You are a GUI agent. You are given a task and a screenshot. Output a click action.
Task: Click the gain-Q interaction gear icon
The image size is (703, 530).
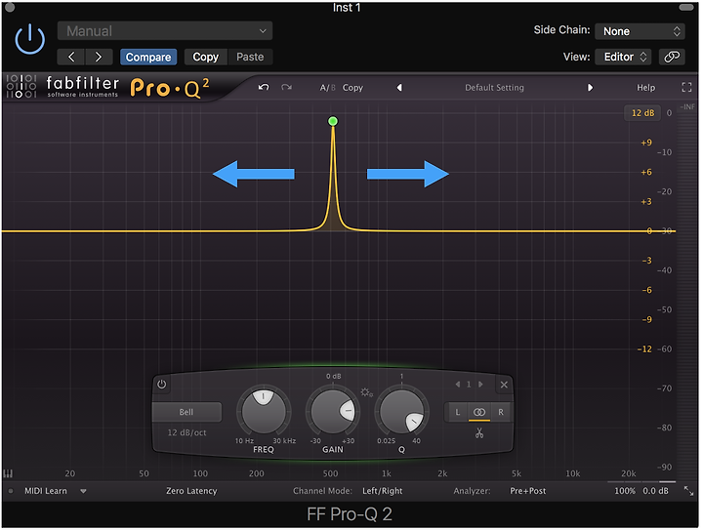366,393
